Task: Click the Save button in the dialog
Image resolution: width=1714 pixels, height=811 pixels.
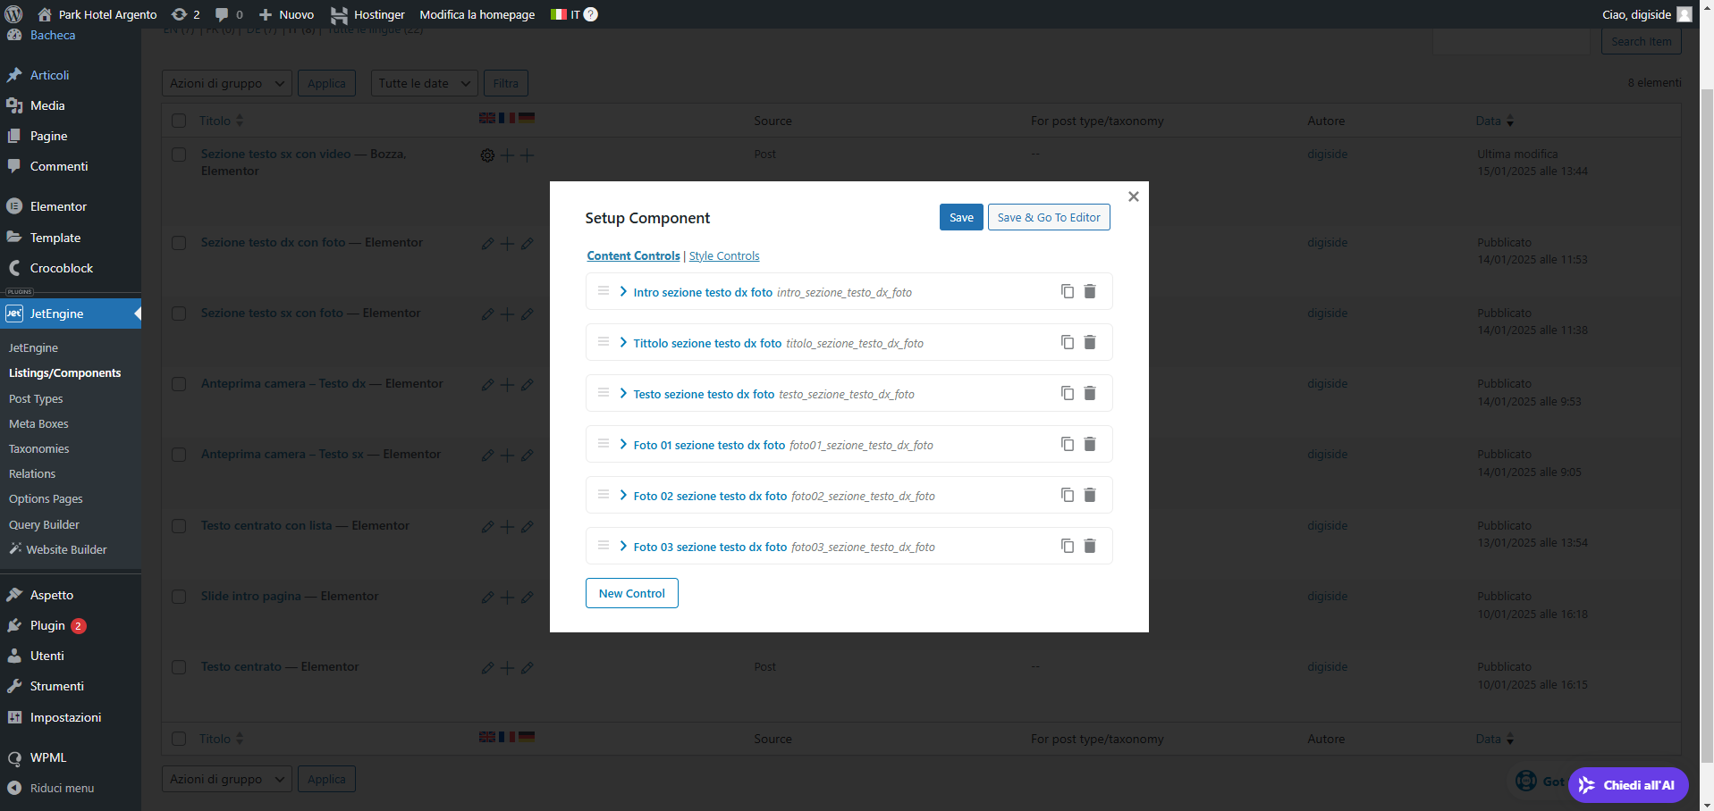Action: click(961, 217)
